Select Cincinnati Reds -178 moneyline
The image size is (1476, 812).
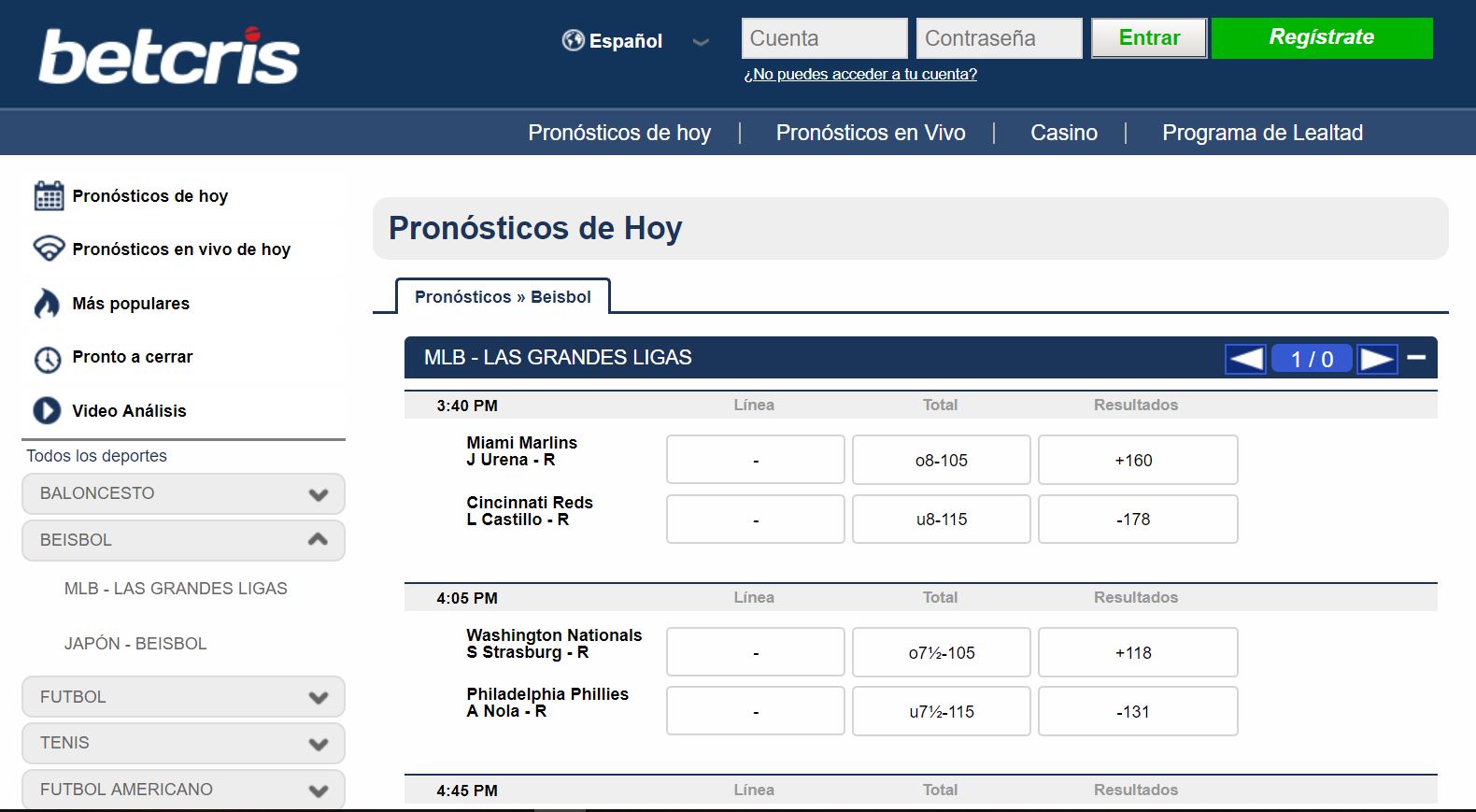(x=1138, y=519)
